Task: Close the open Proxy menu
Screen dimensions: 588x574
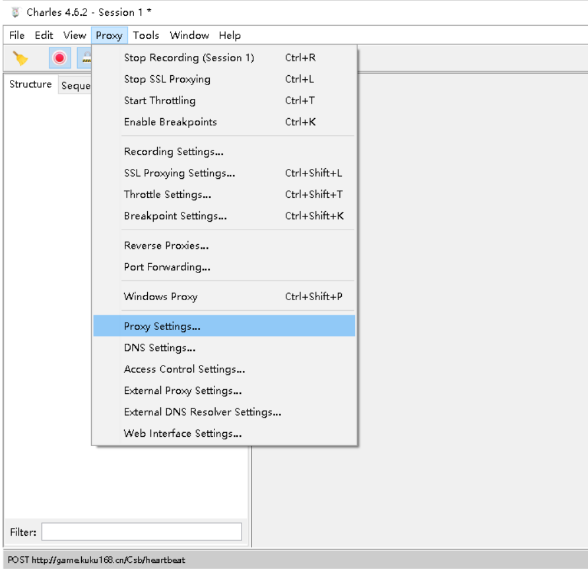Action: (x=109, y=36)
